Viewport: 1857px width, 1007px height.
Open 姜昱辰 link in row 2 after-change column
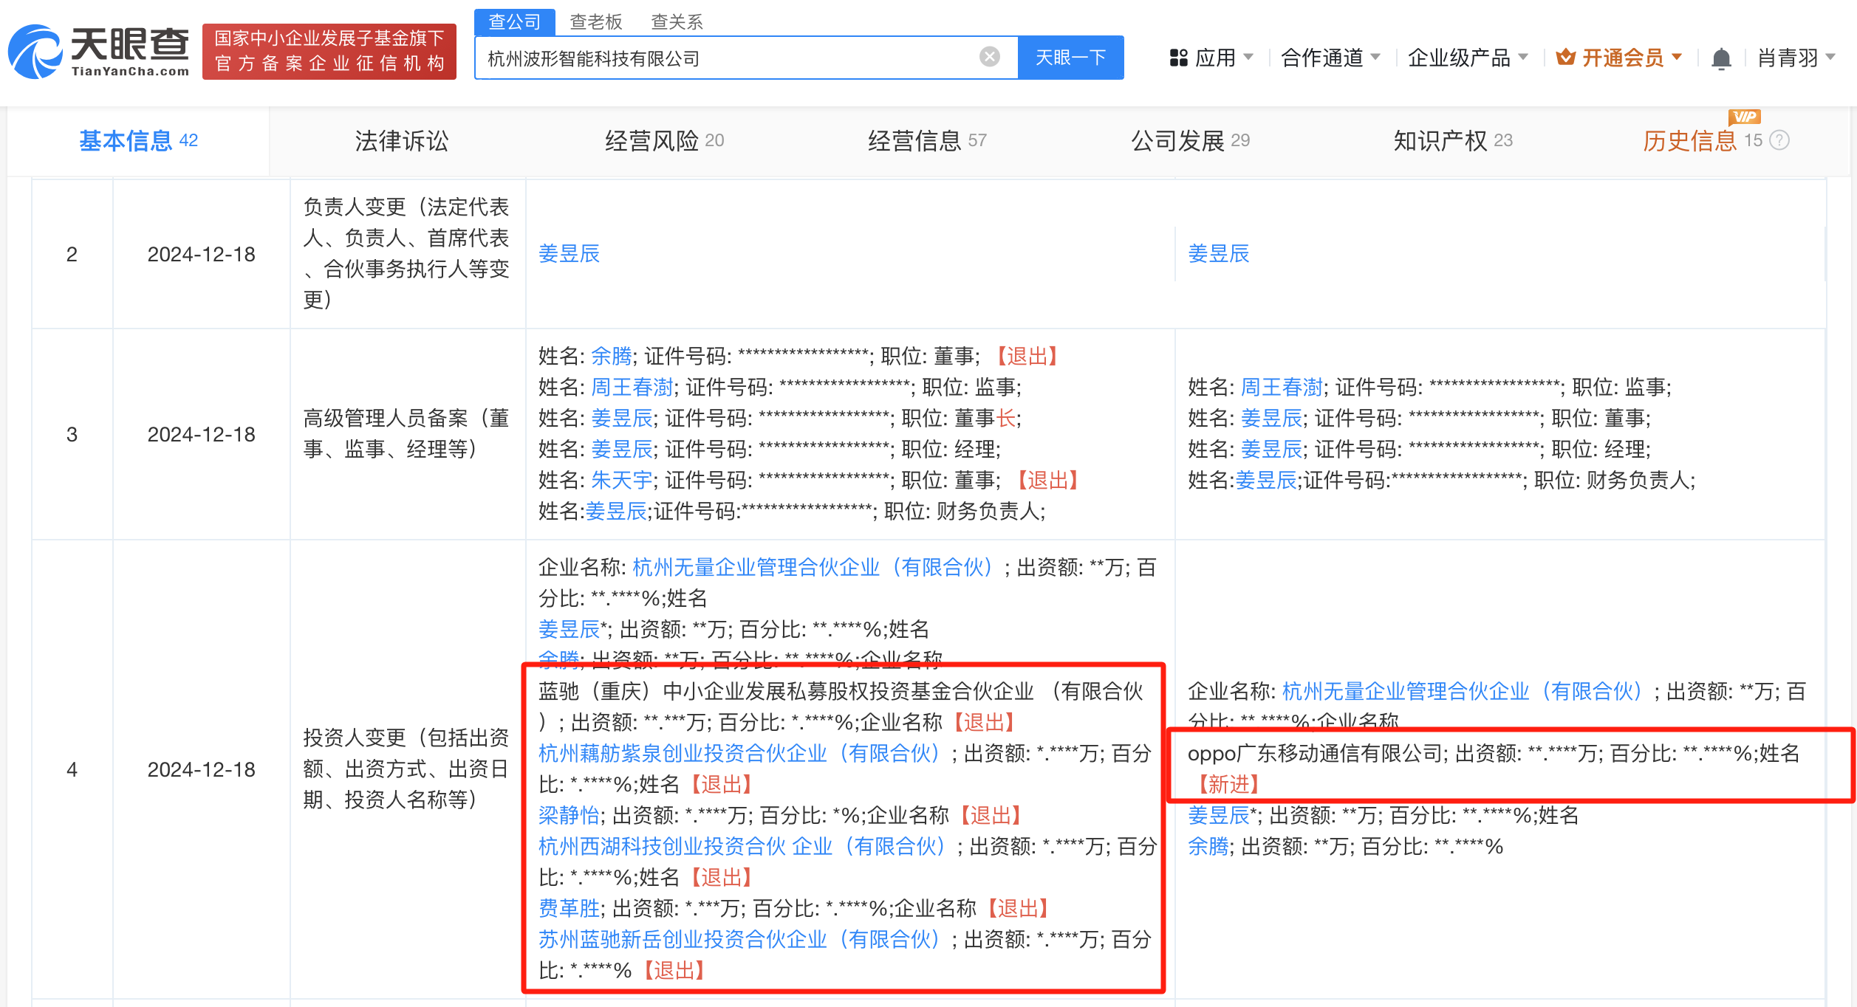tap(1218, 253)
